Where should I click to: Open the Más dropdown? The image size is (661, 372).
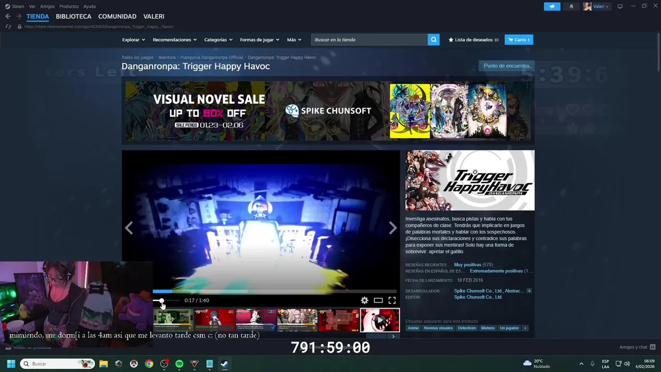294,40
